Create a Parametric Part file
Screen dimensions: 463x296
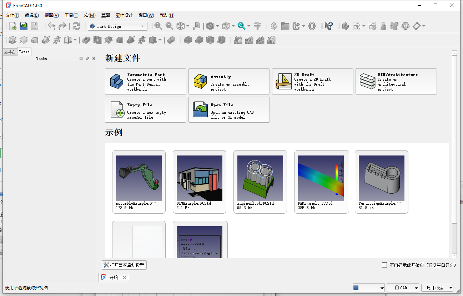point(146,82)
